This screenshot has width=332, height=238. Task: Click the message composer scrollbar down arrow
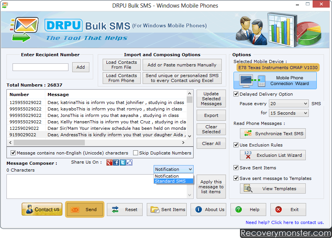point(190,195)
